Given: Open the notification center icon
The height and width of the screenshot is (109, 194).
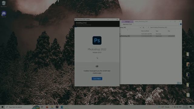Looking at the screenshot, I should pyautogui.click(x=191, y=107).
